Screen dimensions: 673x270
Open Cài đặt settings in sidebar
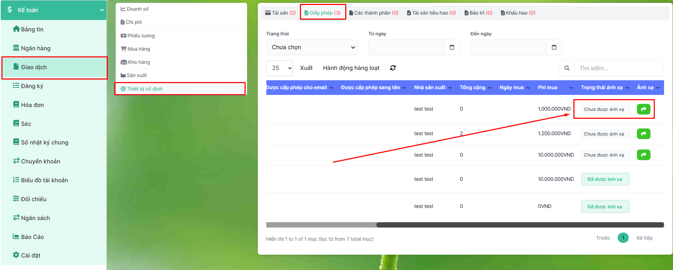click(30, 255)
